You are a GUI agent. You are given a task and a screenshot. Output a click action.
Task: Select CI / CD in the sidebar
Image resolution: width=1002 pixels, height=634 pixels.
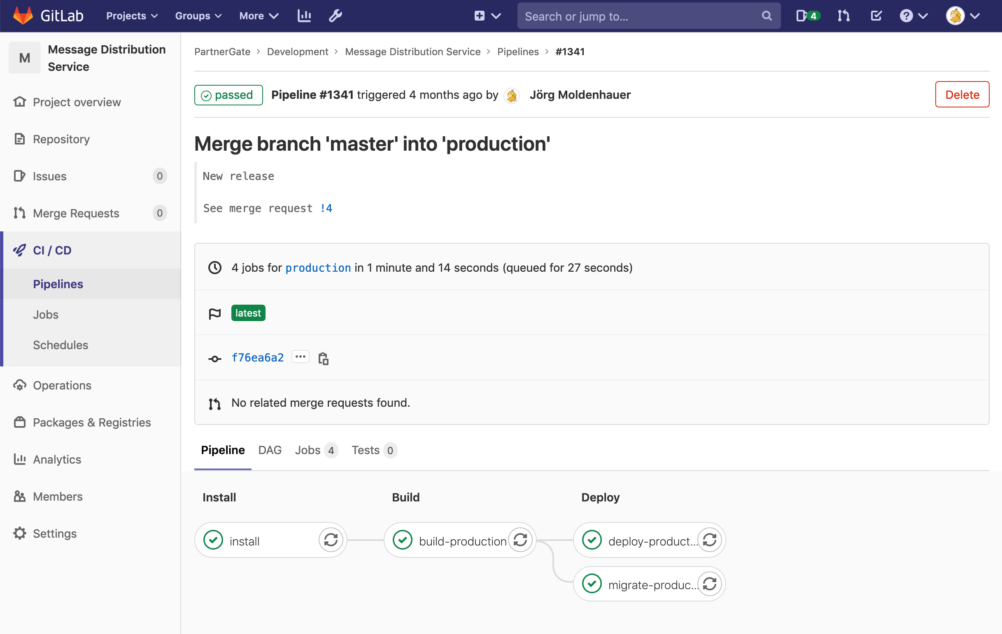[52, 250]
